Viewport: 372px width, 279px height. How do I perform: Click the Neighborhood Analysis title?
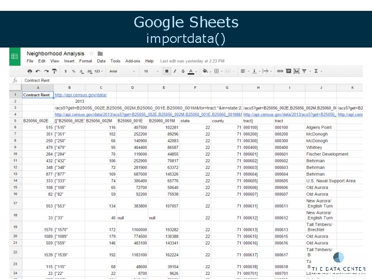point(55,54)
